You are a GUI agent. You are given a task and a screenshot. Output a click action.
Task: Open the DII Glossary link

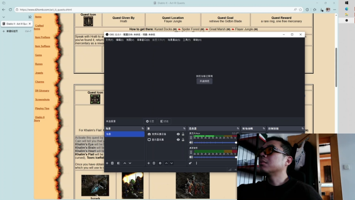tap(42, 91)
